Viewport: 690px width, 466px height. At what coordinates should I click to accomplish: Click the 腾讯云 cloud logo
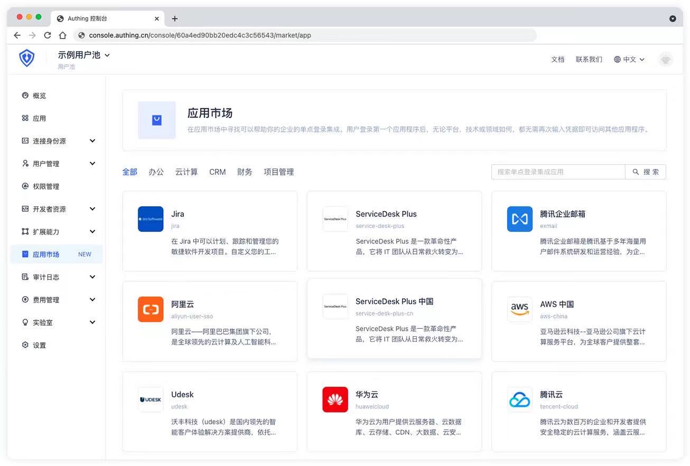(520, 400)
